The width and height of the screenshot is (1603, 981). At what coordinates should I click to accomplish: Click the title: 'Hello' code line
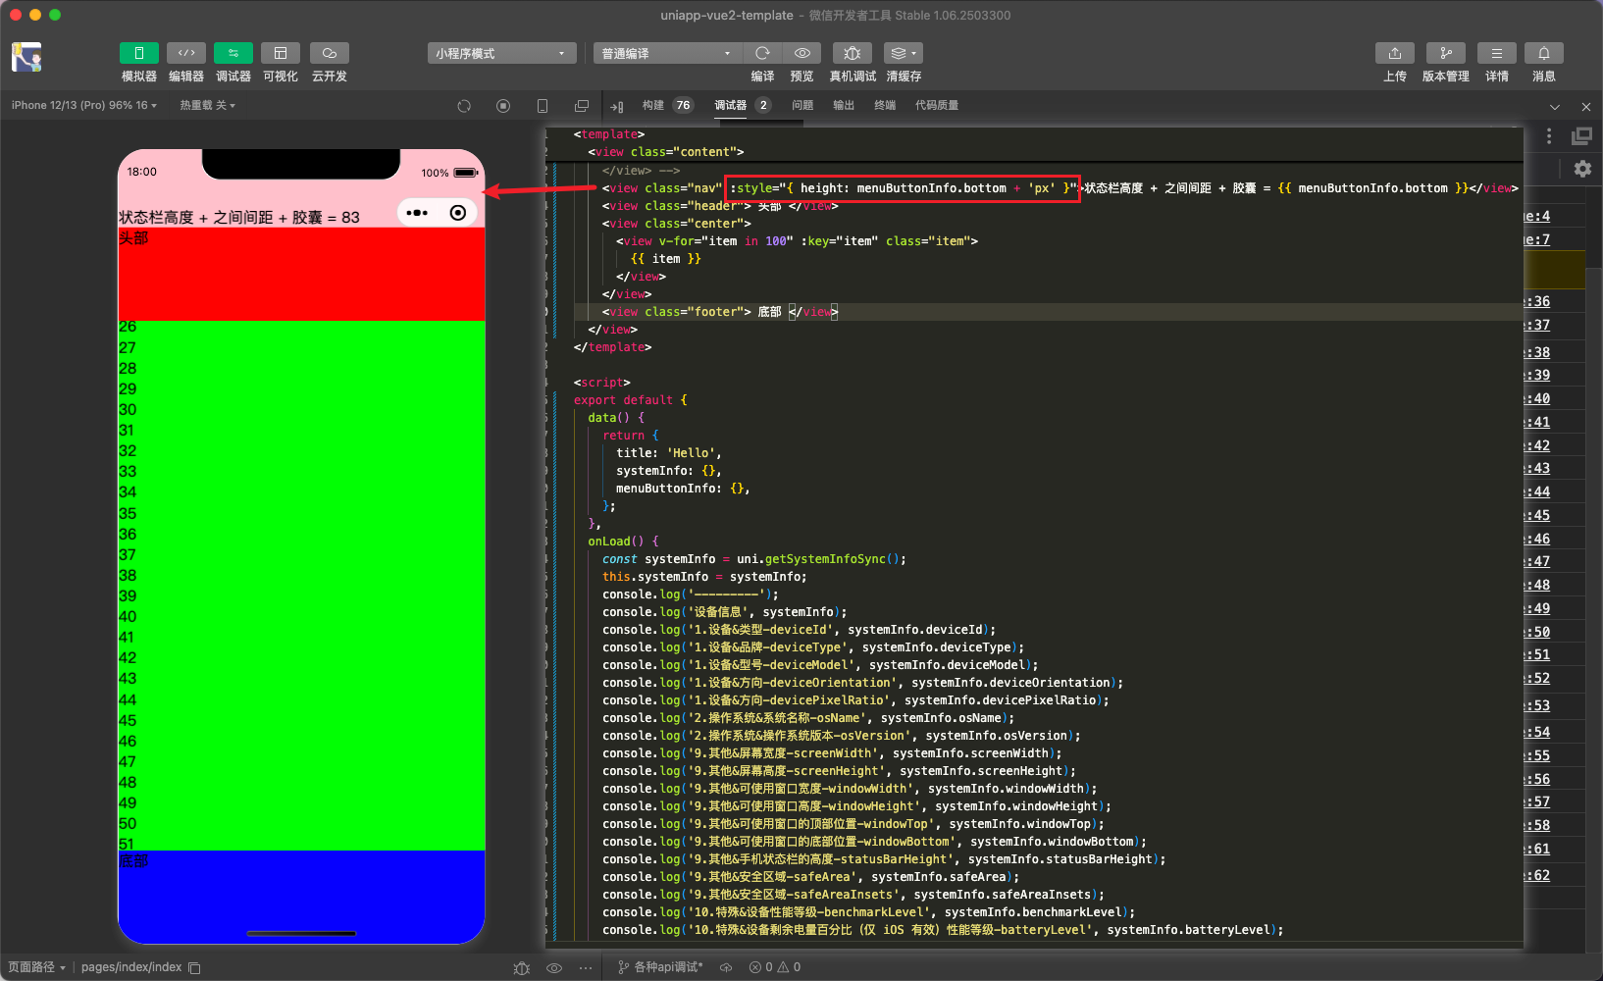(x=668, y=453)
